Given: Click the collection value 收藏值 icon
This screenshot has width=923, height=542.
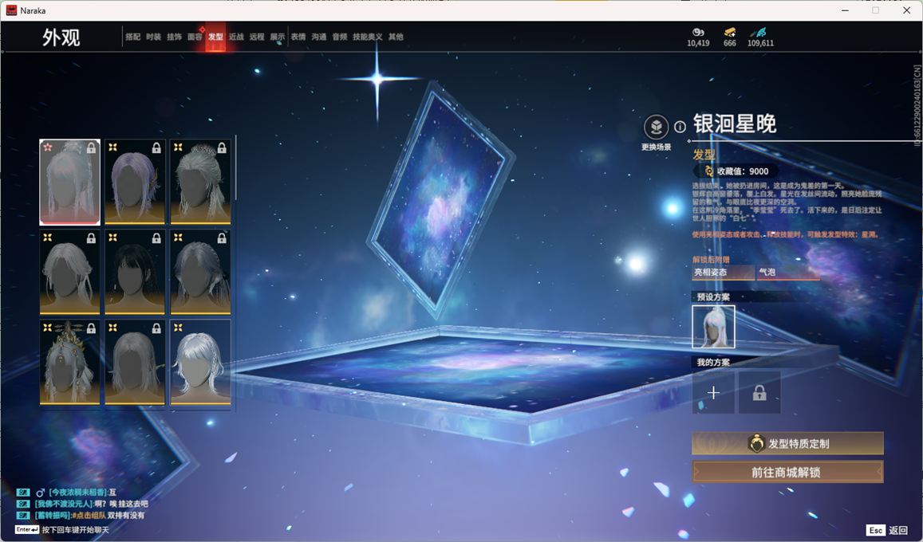Looking at the screenshot, I should pos(708,171).
